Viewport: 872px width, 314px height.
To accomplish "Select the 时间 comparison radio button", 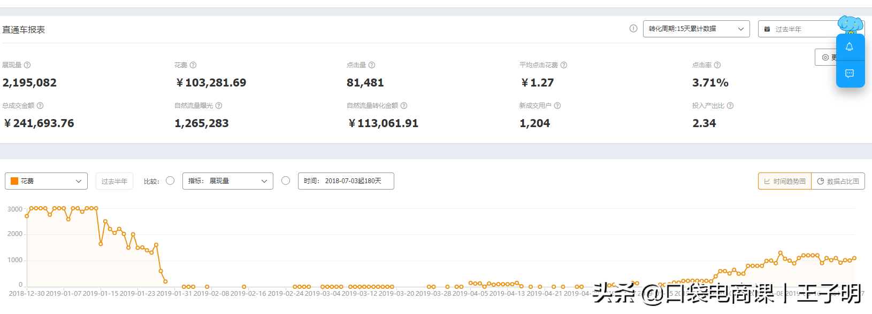I will pyautogui.click(x=286, y=180).
